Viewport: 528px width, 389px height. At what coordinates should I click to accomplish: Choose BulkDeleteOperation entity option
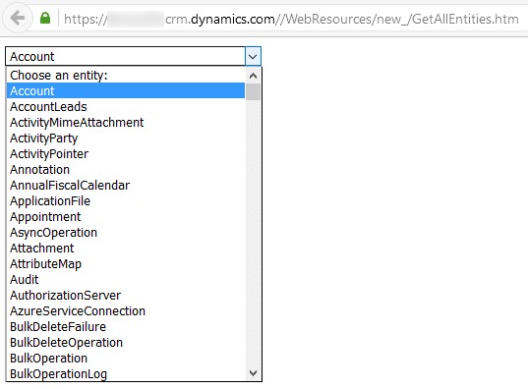coord(126,343)
